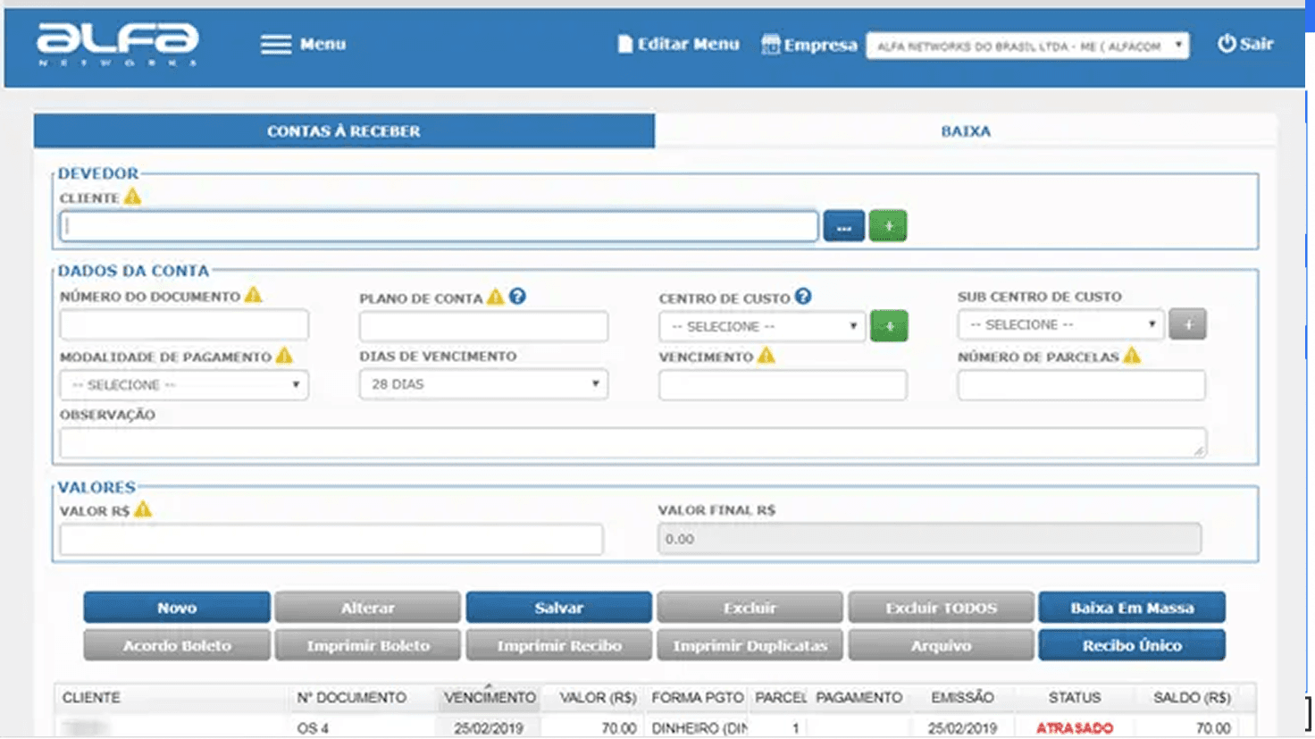Screen dimensions: 1315x739
Task: Click the DINHEIRO payment method cell
Action: pos(699,728)
